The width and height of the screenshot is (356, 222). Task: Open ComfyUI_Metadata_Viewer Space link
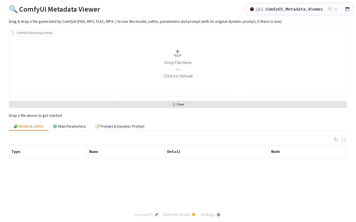[x=294, y=9]
